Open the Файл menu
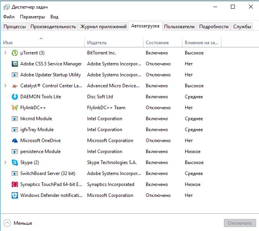Viewport: 259px width, 231px height. tap(9, 17)
